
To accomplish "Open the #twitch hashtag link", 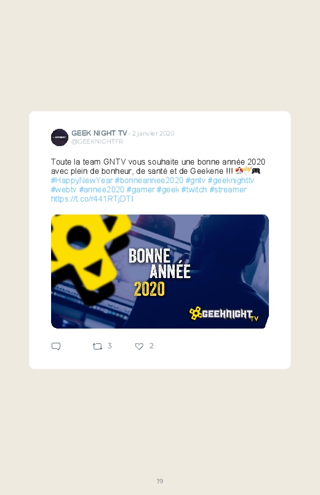I will point(194,189).
